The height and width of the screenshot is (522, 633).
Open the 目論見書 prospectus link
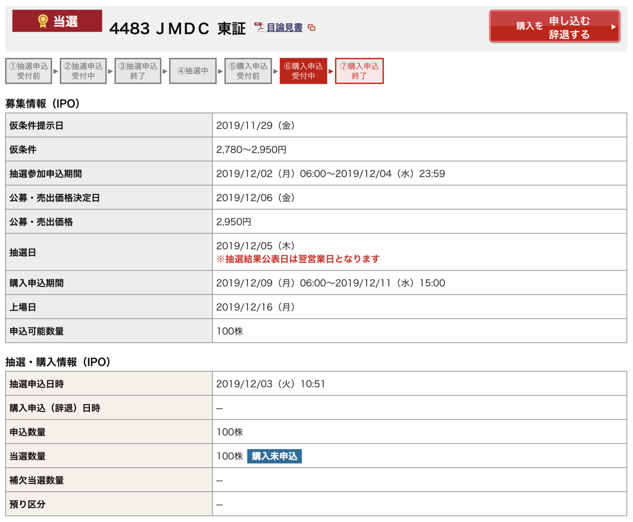click(284, 27)
